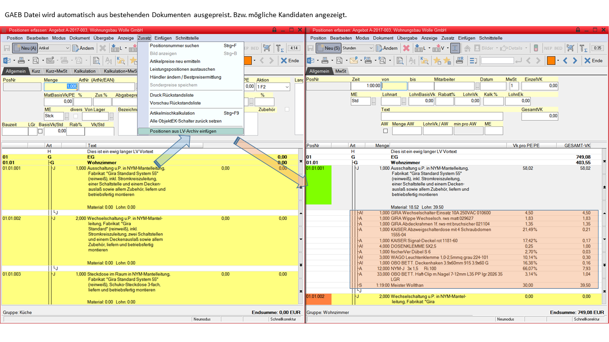Open dropdown arrow beside L insert icon, left window
609x342 pixels.
coord(126,48)
